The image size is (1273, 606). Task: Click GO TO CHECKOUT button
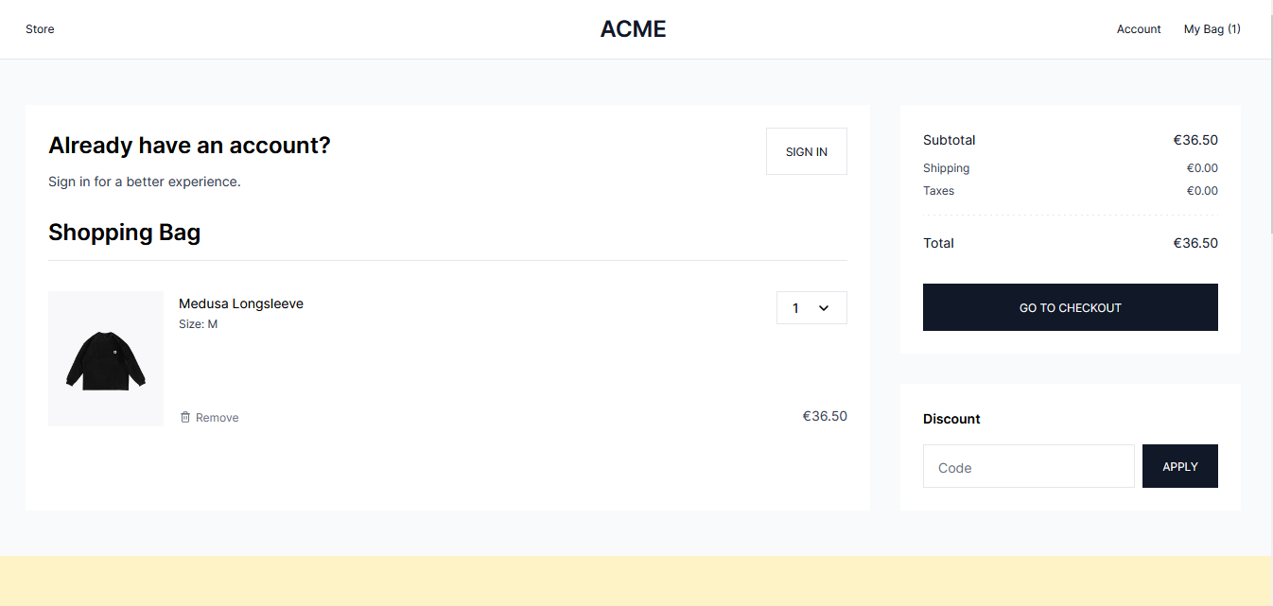[x=1071, y=307]
